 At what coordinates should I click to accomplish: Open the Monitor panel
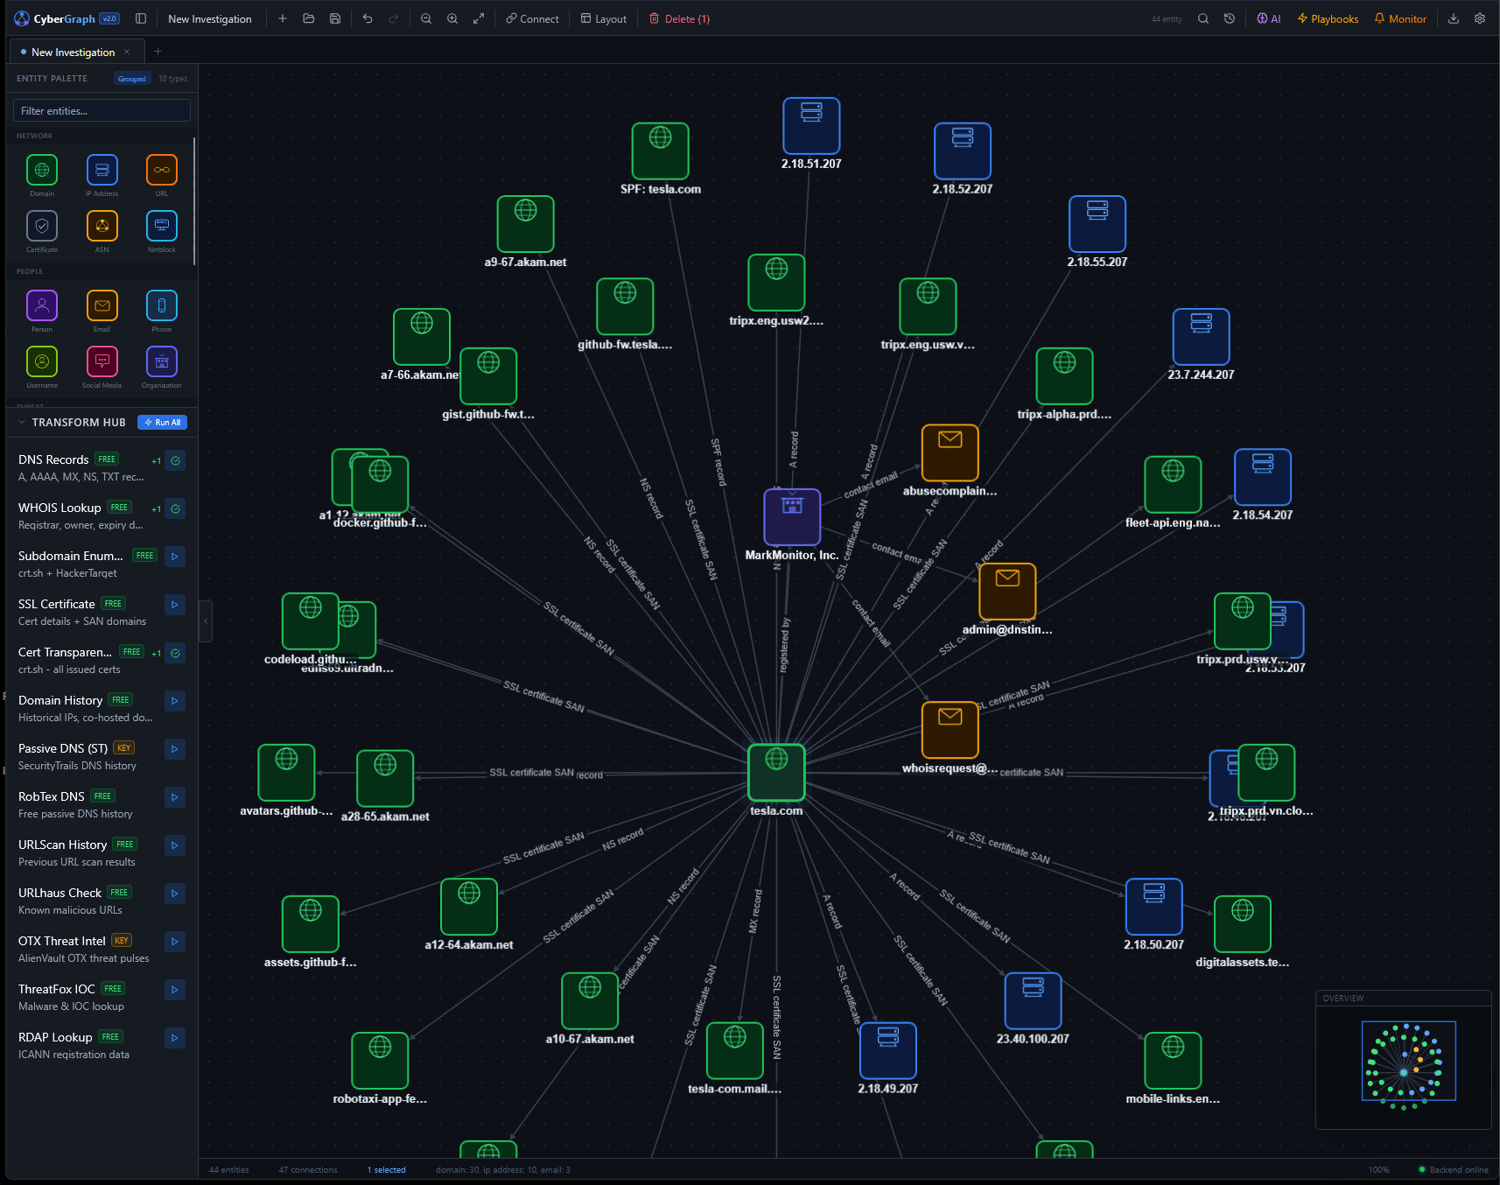[x=1400, y=18]
